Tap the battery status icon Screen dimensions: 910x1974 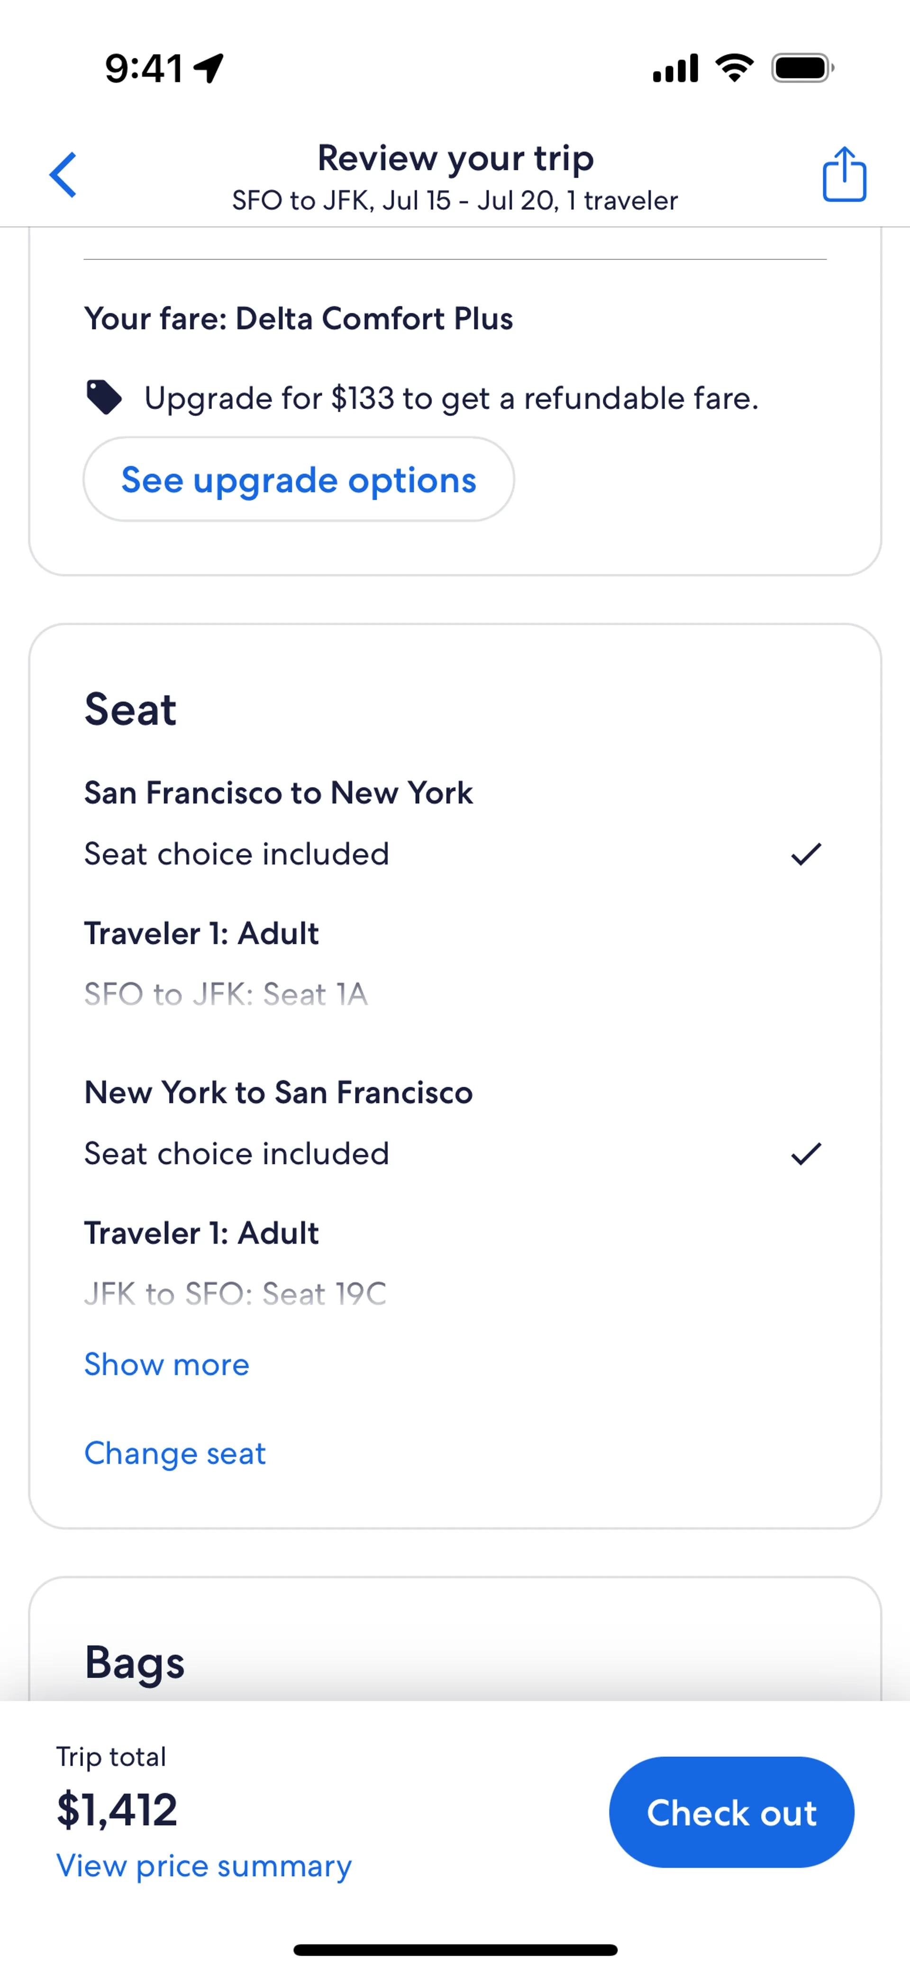[x=802, y=68]
